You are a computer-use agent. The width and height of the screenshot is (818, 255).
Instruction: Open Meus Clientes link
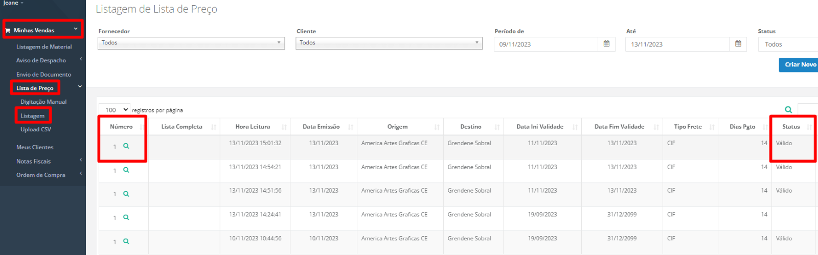click(35, 147)
